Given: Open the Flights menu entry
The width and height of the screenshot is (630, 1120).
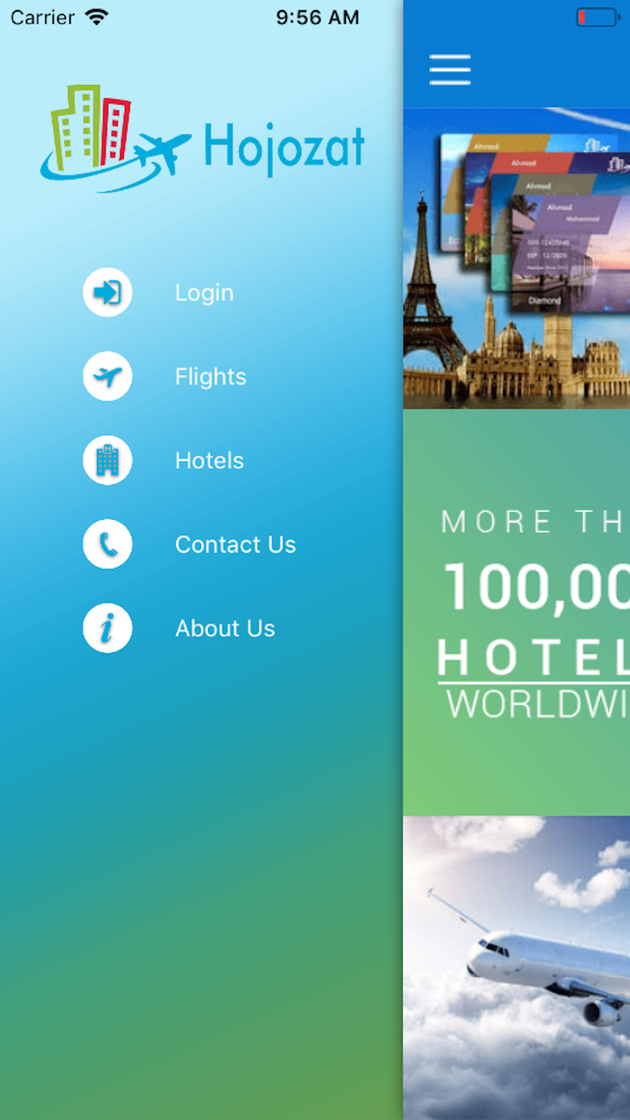Looking at the screenshot, I should click(x=210, y=377).
